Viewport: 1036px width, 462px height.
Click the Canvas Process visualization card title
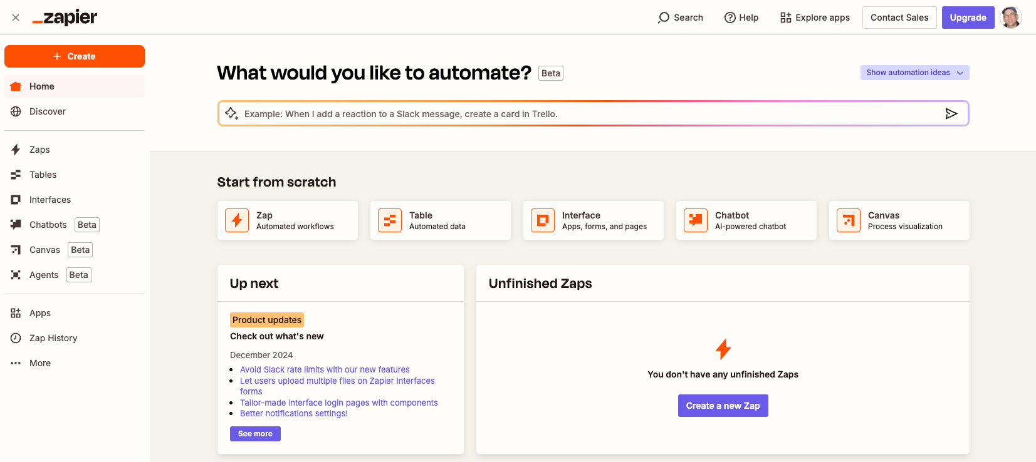[x=884, y=215]
